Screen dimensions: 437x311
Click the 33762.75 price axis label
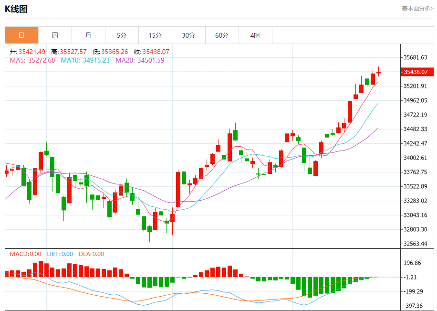click(x=416, y=172)
